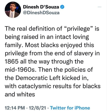The image size is (107, 111).
Task: Select the quoted word “privilege” in tweet
Action: (78, 29)
